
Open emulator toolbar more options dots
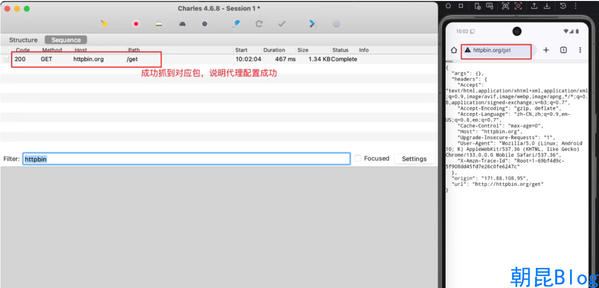(576, 6)
